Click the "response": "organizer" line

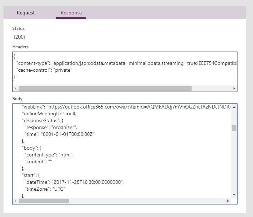point(51,127)
